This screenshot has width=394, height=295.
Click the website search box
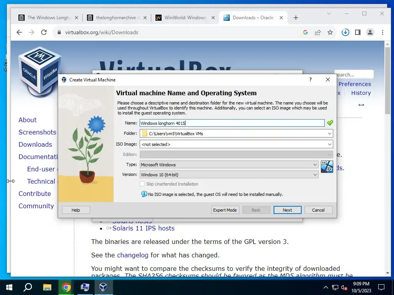354,75
